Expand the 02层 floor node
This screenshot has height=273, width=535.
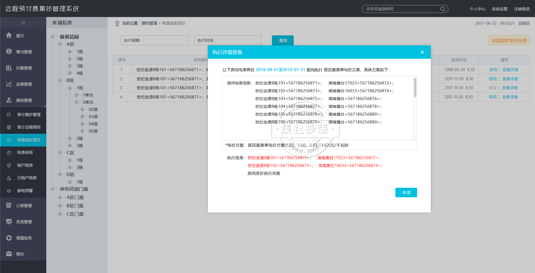(82, 109)
